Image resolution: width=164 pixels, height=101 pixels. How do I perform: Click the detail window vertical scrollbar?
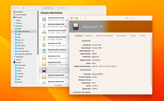click(x=151, y=63)
